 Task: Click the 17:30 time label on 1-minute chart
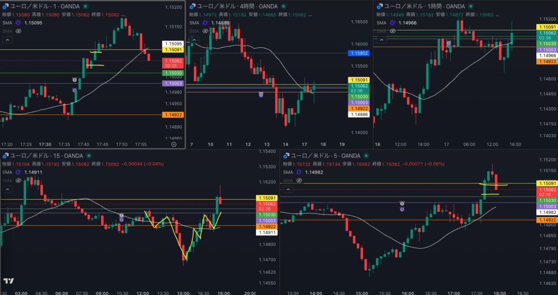click(45, 144)
